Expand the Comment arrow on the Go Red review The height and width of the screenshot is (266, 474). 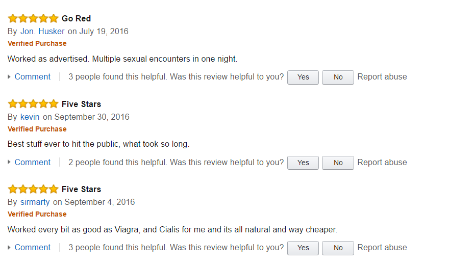coord(10,77)
